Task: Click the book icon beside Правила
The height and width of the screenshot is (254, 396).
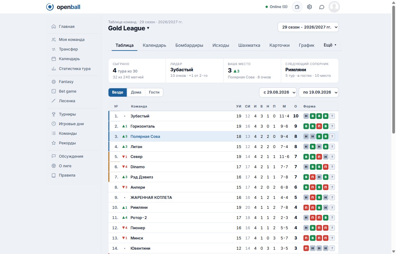Action: [x=54, y=175]
